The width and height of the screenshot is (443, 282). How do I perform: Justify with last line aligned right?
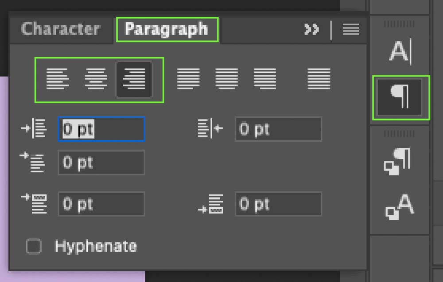click(x=265, y=79)
